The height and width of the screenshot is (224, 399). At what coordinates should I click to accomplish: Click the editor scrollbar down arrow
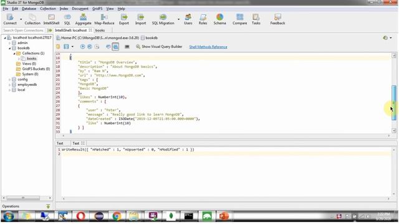pos(393,131)
